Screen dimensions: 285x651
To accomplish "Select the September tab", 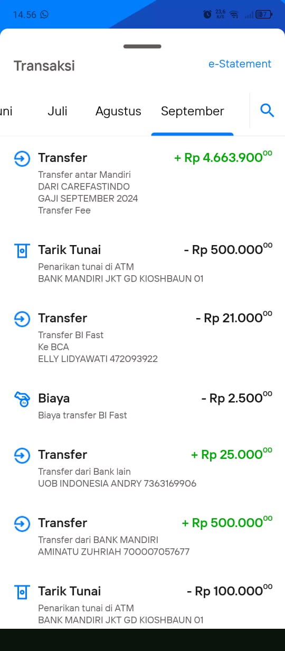I will [192, 111].
